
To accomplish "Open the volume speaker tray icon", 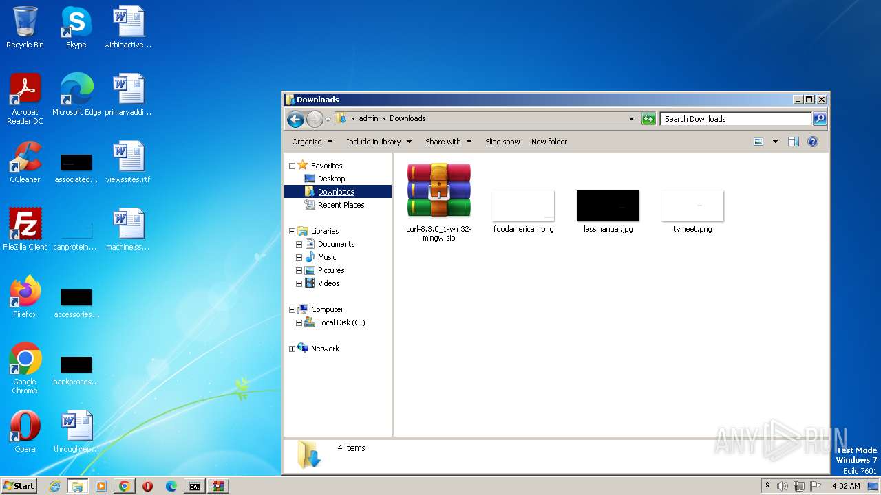I will tap(783, 486).
